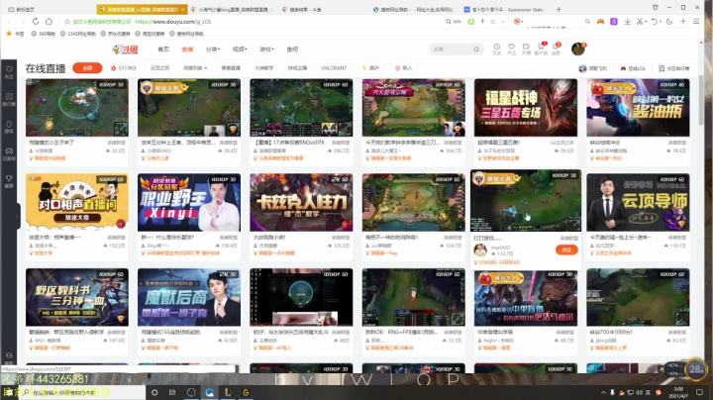Click the browser back arrow
The image size is (713, 400).
[10, 22]
